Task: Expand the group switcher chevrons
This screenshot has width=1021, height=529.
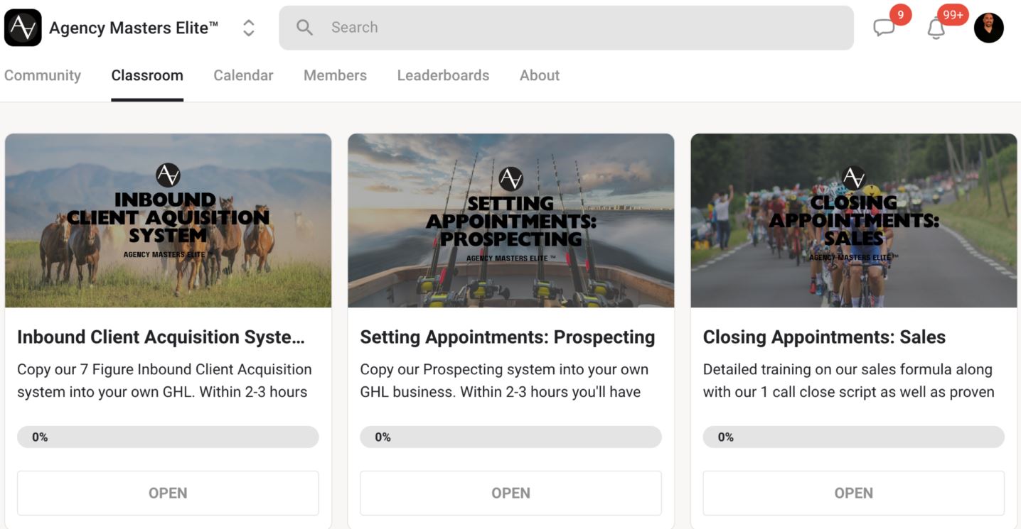Action: [248, 28]
